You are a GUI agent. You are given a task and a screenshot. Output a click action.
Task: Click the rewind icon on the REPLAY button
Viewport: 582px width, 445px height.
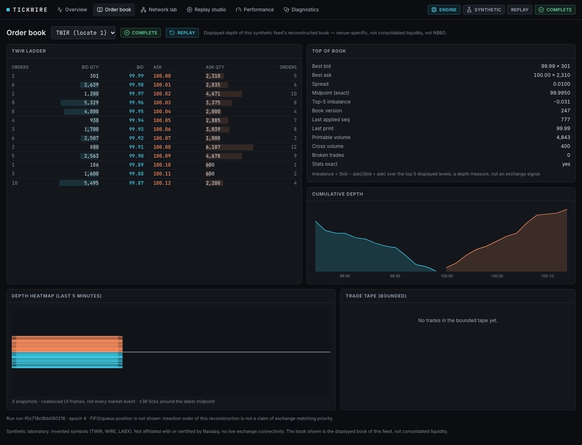[x=172, y=33]
